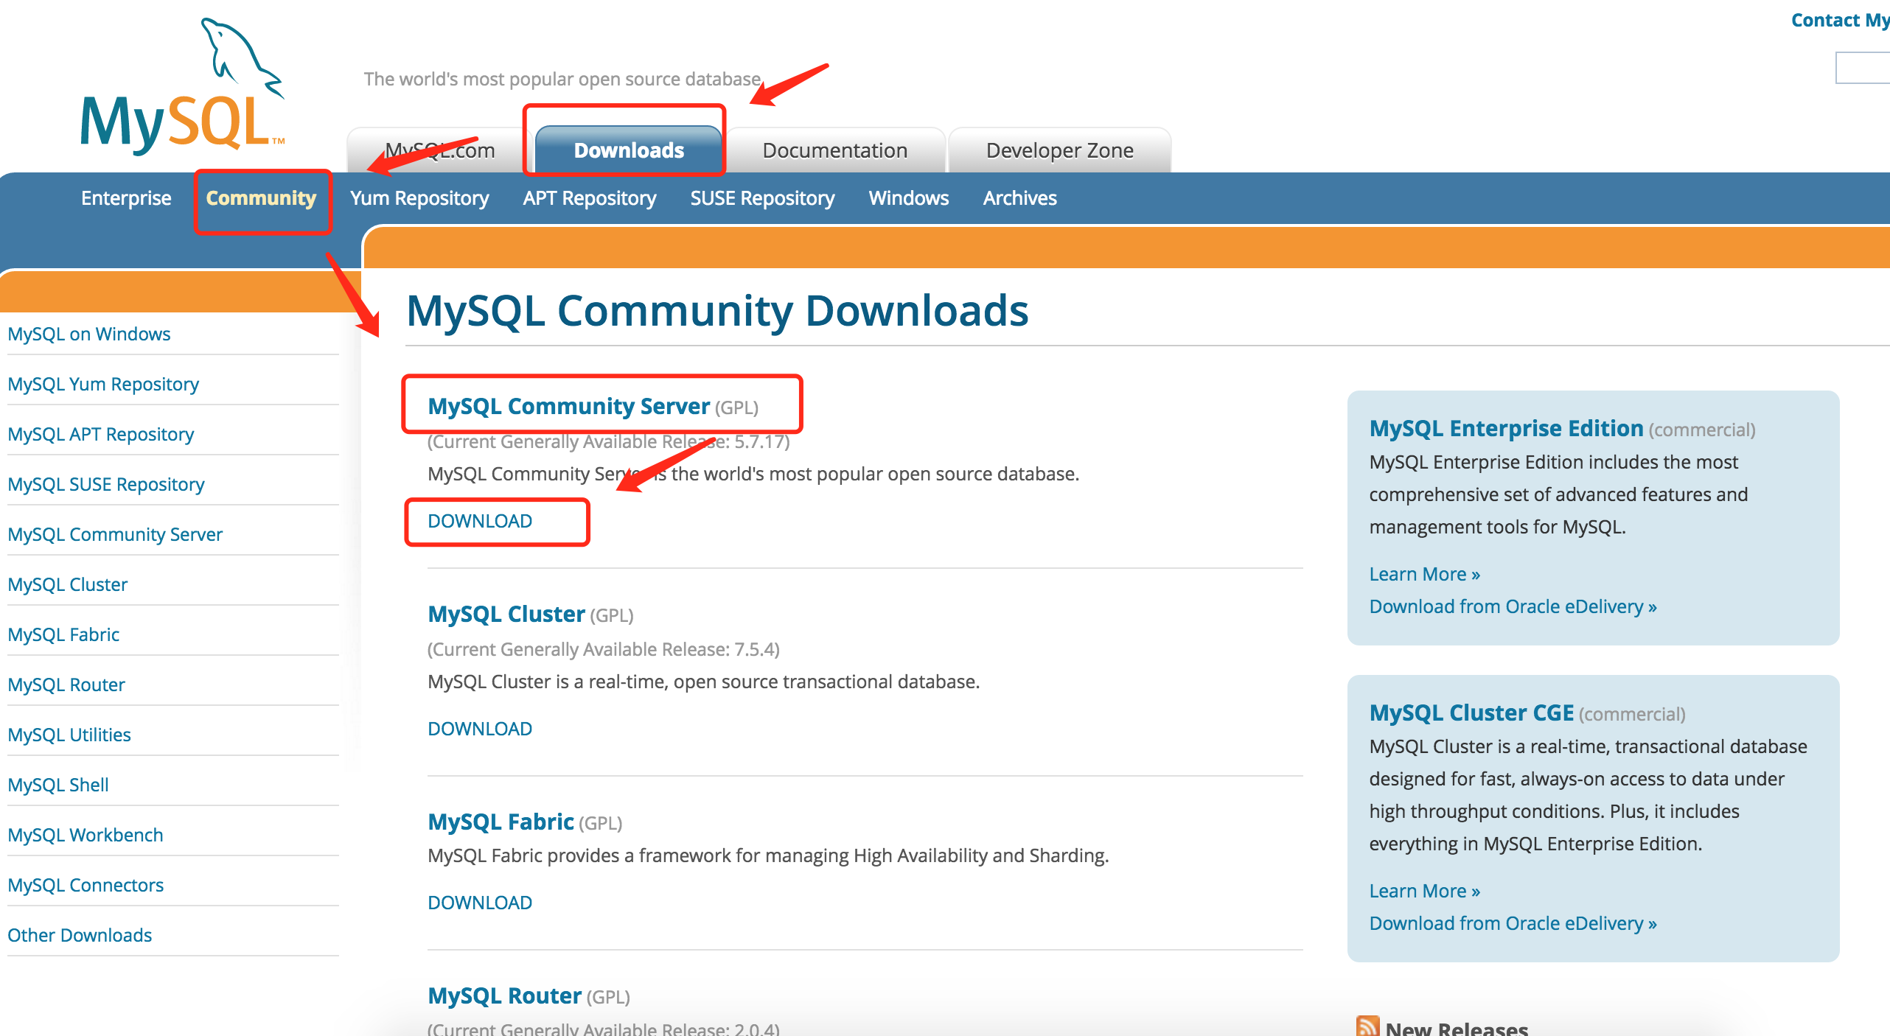1890x1036 pixels.
Task: Click Oracle eDelivery link under Cluster CGE
Action: 1513,923
